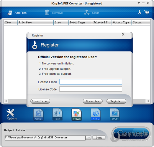Select HTML output format icon

(96, 114)
